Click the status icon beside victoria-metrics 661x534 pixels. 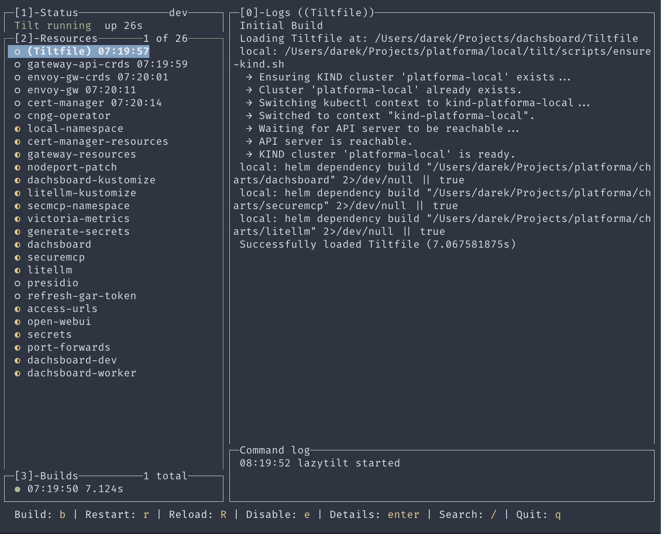(x=17, y=219)
